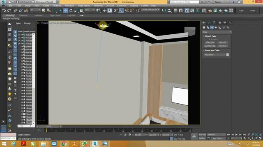
Task: Open the Curve Editor icon
Action: point(192,11)
